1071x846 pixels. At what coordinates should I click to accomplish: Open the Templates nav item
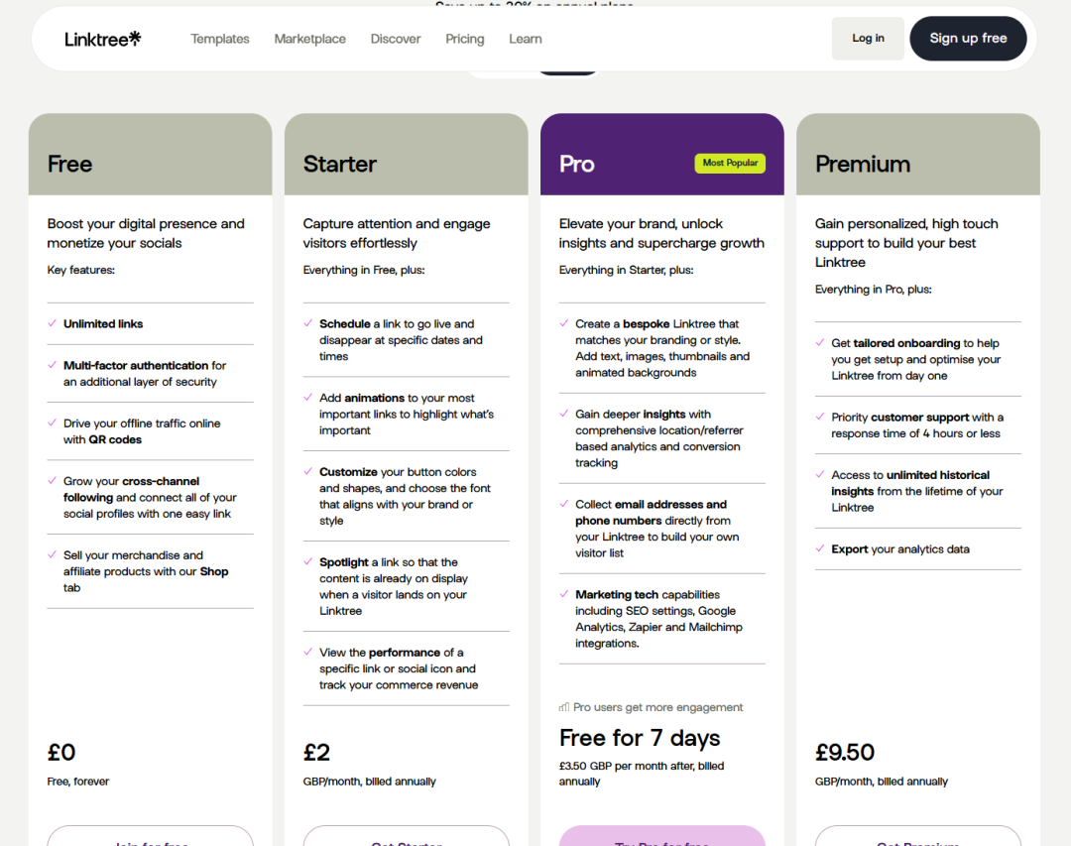(x=220, y=39)
